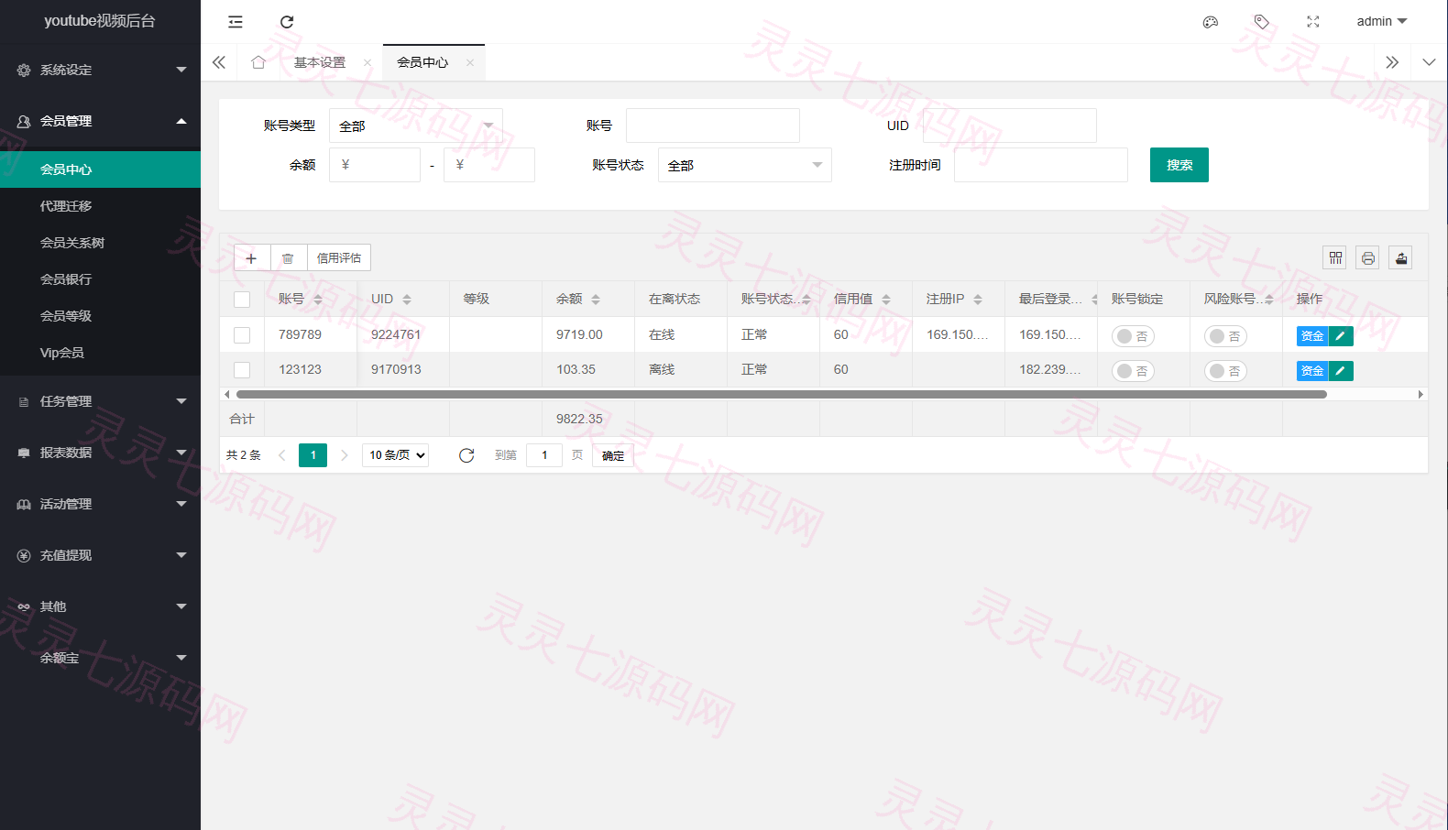Open the 账号类型 dropdown
Viewport: 1448px width, 830px height.
[x=416, y=126]
